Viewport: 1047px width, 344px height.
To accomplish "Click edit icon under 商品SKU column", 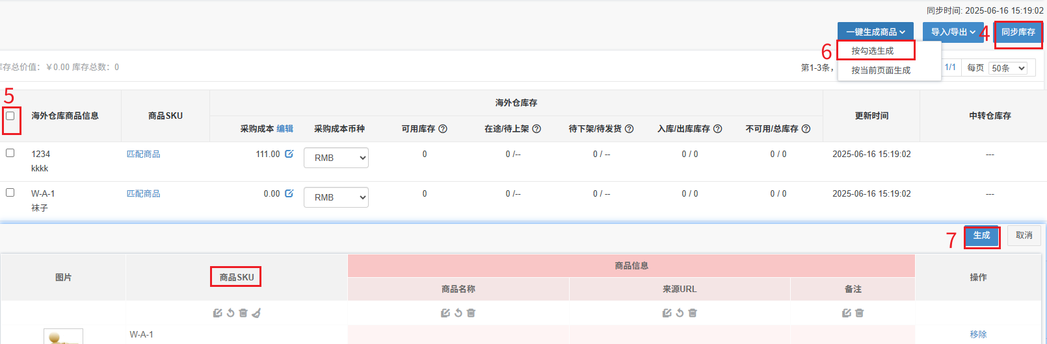I will [x=217, y=313].
